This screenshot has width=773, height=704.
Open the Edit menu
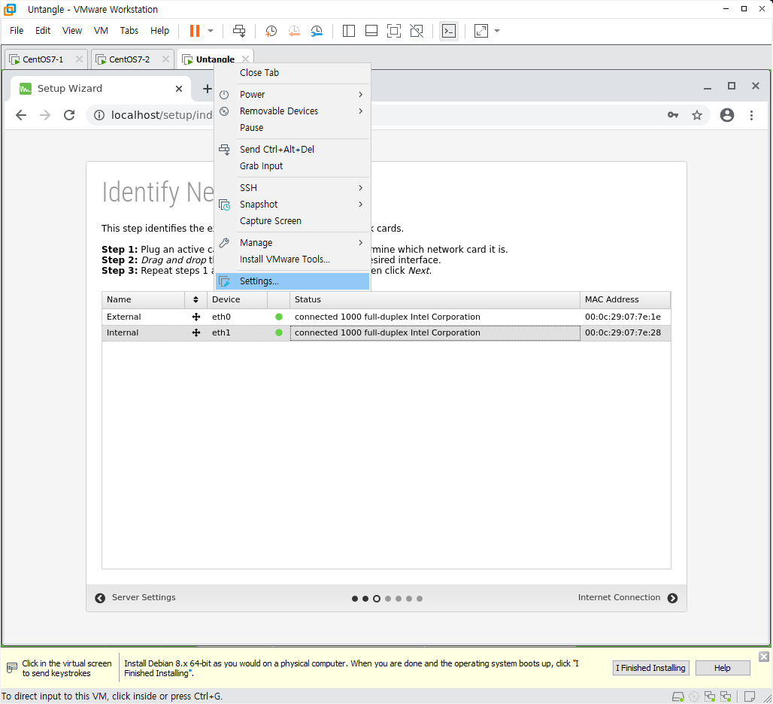point(43,31)
